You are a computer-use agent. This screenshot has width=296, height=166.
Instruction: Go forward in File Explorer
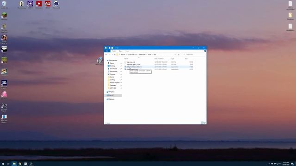(109, 54)
